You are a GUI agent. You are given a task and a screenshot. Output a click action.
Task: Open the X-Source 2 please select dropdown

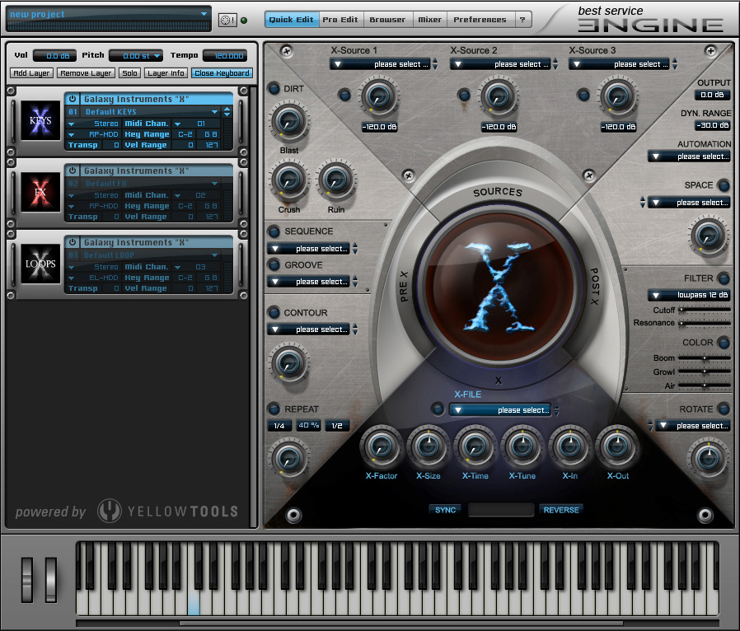[500, 64]
